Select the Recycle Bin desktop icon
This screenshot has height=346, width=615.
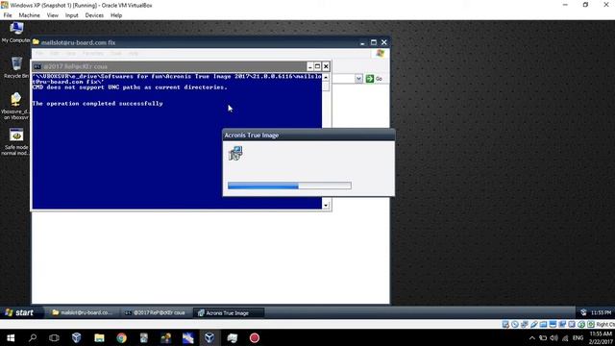pyautogui.click(x=16, y=67)
